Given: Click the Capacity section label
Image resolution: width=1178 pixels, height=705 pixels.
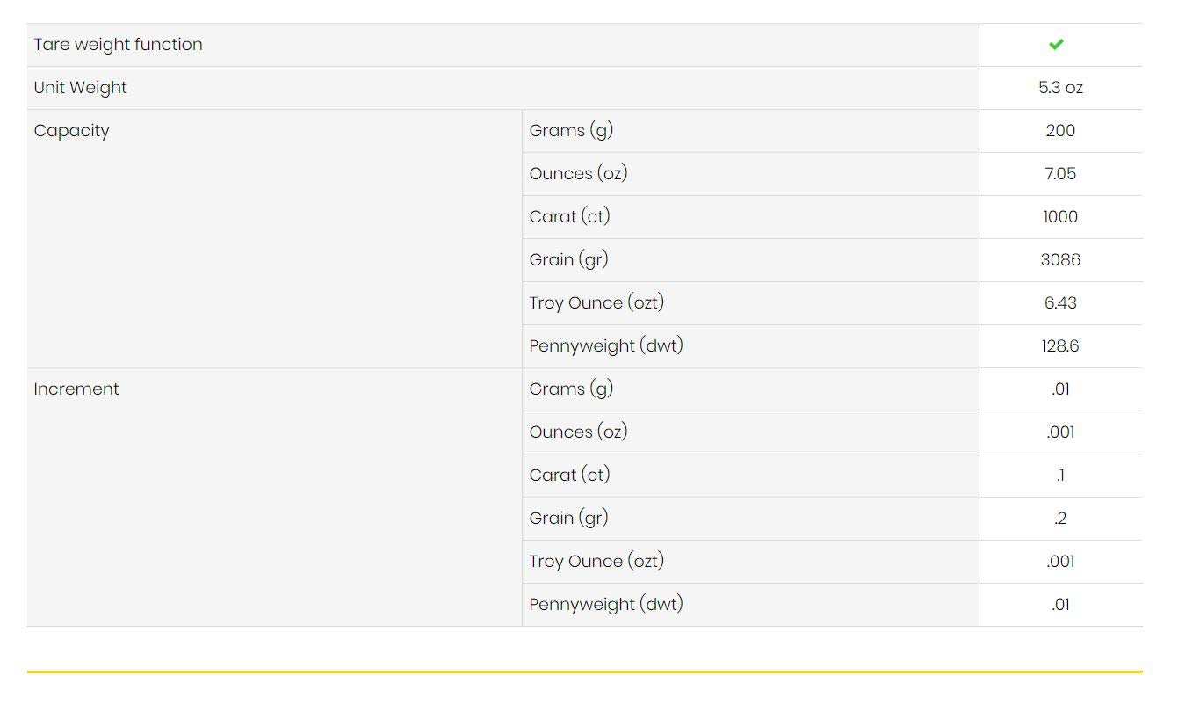Looking at the screenshot, I should click(x=71, y=131).
